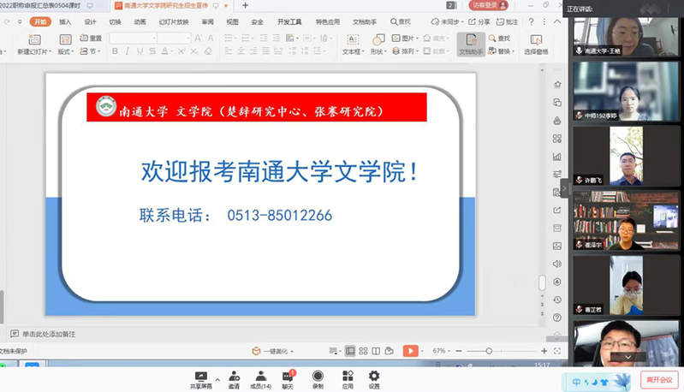Toggle Strikethrough formatting
This screenshot has height=392, width=684.
[x=152, y=51]
